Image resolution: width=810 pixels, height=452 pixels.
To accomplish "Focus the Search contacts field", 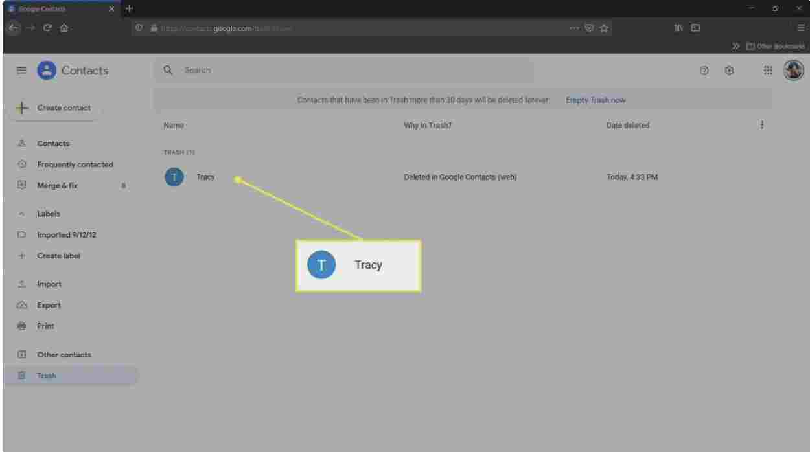I will (343, 70).
